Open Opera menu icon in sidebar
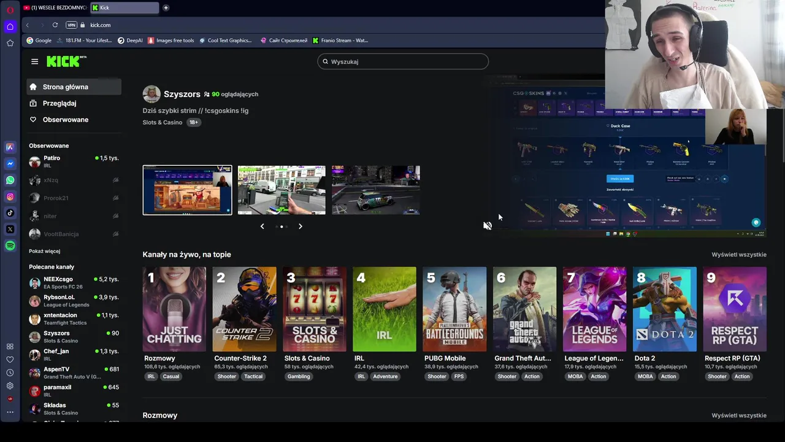This screenshot has width=785, height=442. (x=10, y=10)
